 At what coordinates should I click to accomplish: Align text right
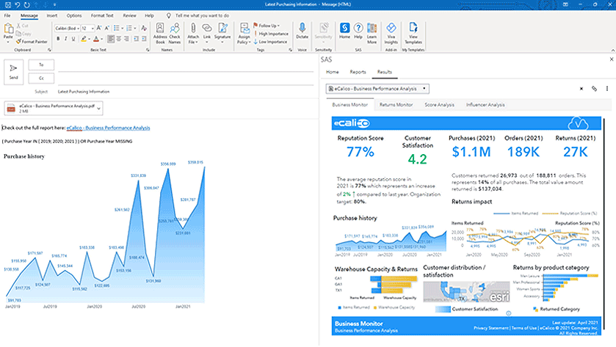126,39
